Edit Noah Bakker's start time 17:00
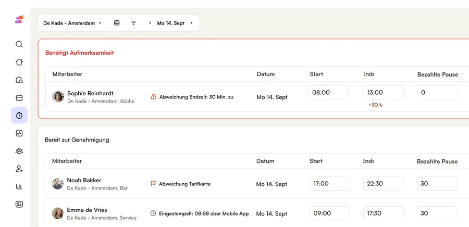Viewport: 469px width, 227px height. [x=330, y=183]
